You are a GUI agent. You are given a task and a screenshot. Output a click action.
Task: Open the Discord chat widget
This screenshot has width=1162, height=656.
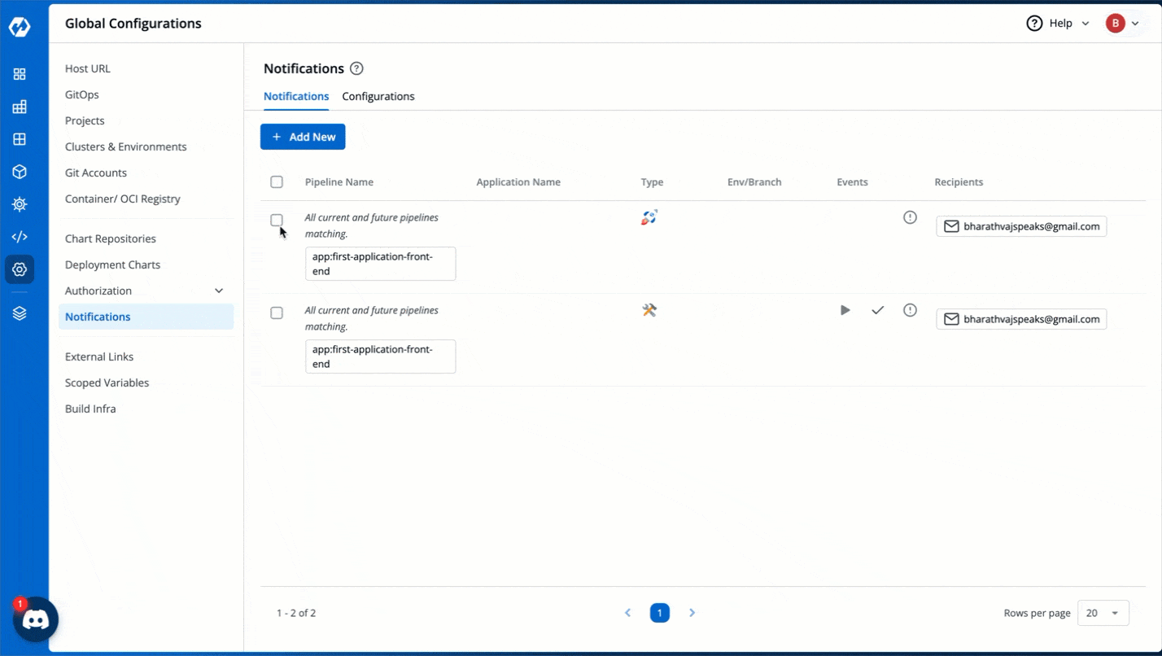point(34,619)
